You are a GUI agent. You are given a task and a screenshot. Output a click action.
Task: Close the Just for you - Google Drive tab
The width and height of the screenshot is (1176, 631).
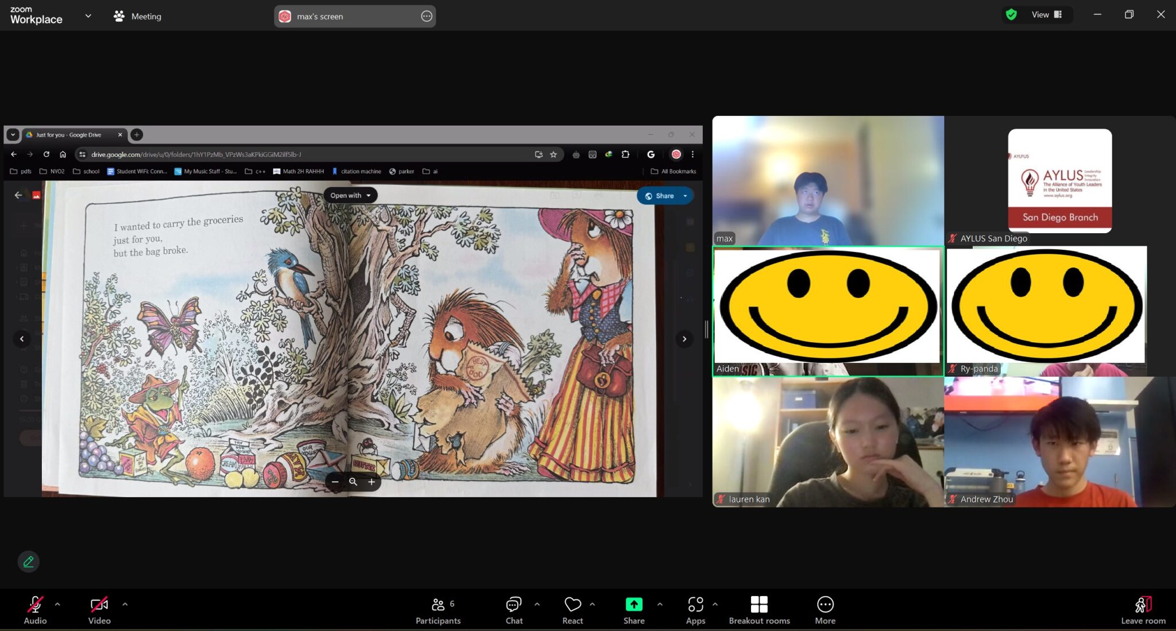click(x=120, y=134)
